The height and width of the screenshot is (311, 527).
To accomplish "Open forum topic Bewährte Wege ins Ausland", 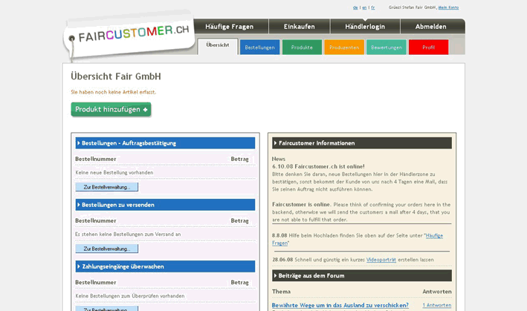I will pos(340,305).
